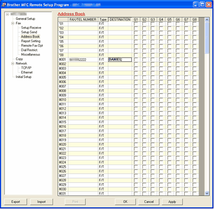Click the OK button
The height and width of the screenshot is (209, 214).
[125, 201]
